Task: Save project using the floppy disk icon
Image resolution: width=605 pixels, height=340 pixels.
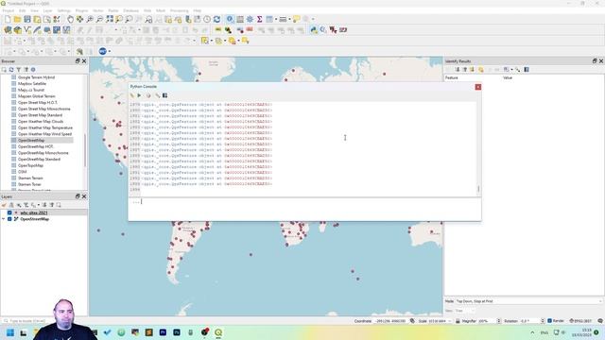Action: [x=27, y=19]
